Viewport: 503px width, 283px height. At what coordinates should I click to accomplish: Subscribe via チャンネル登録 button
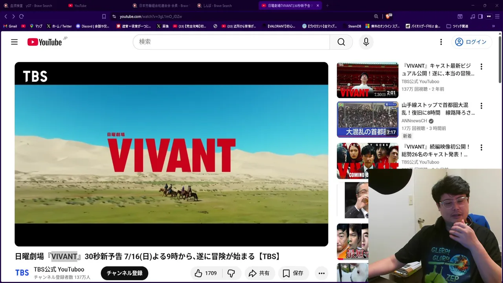tap(125, 273)
